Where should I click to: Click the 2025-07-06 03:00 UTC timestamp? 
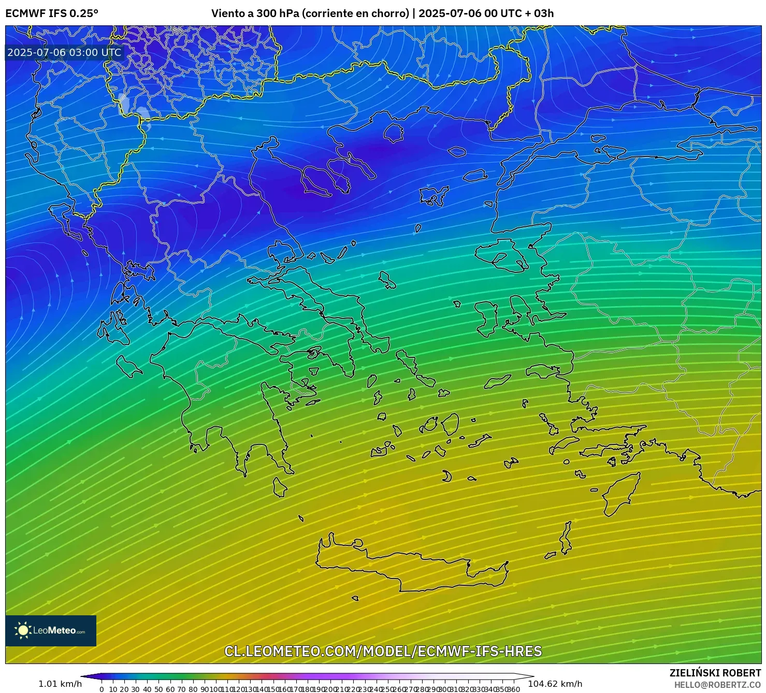tap(64, 52)
